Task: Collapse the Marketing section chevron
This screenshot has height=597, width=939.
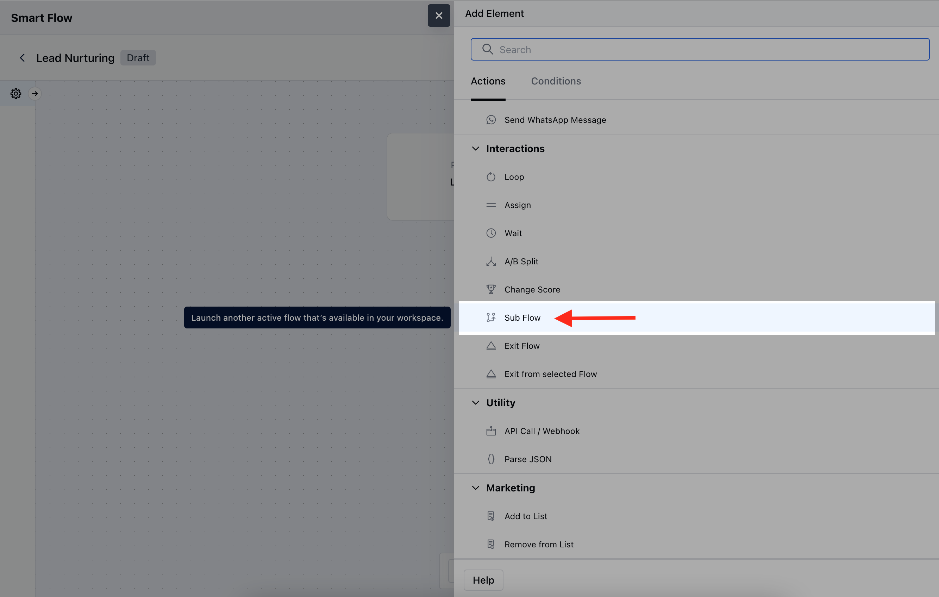Action: [475, 488]
